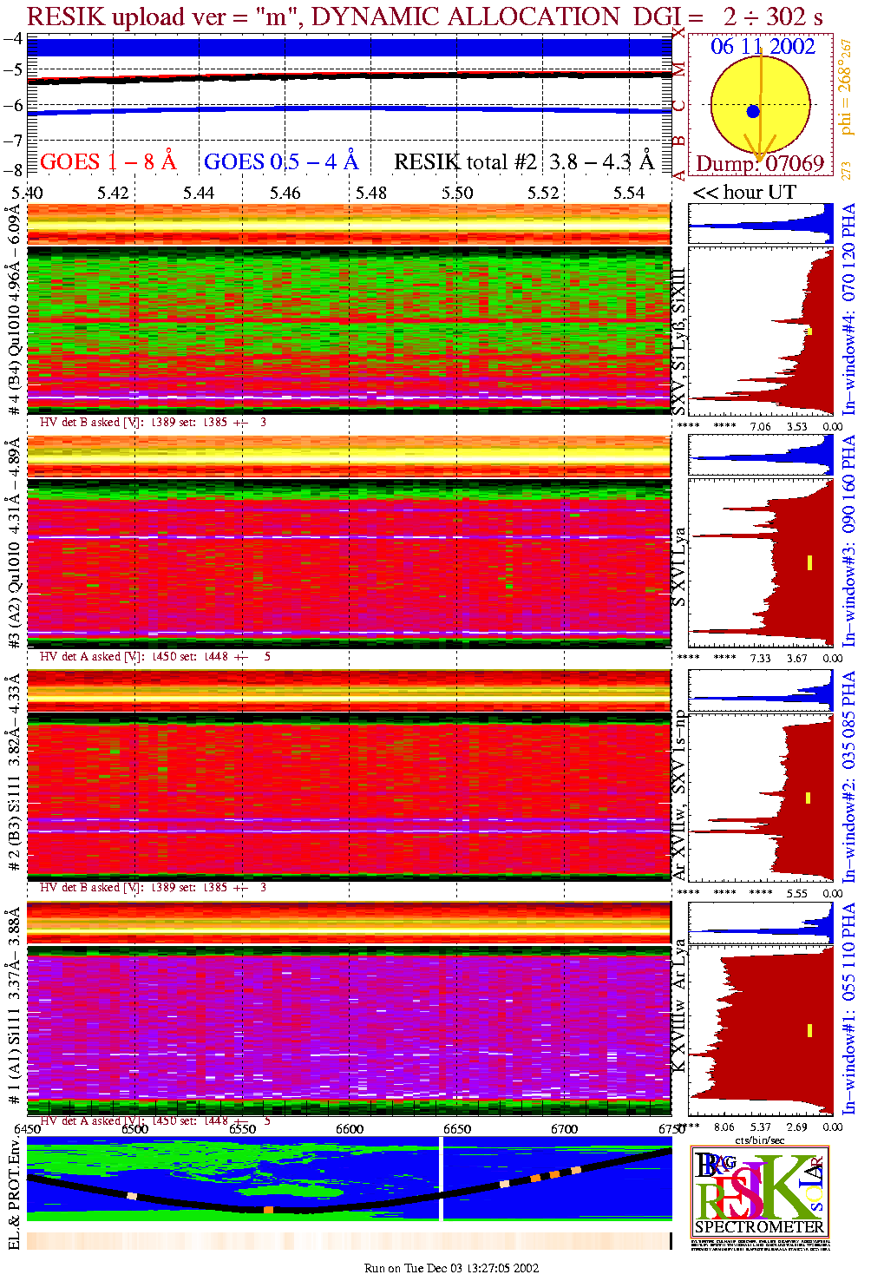The height and width of the screenshot is (1281, 871).
Task: Click the white vertical gap in environment panel
Action: coord(441,1179)
